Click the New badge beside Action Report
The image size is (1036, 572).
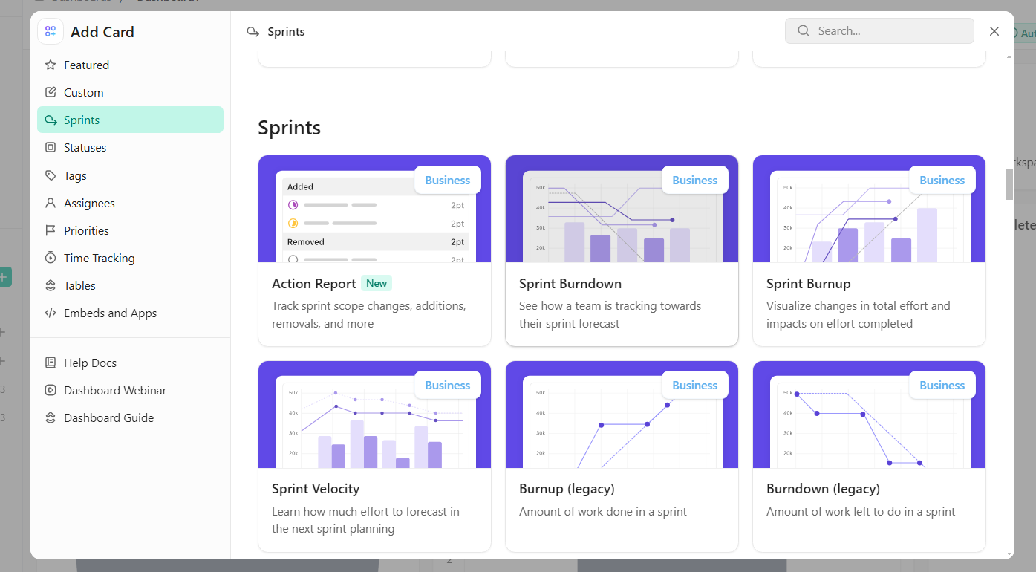click(x=377, y=283)
